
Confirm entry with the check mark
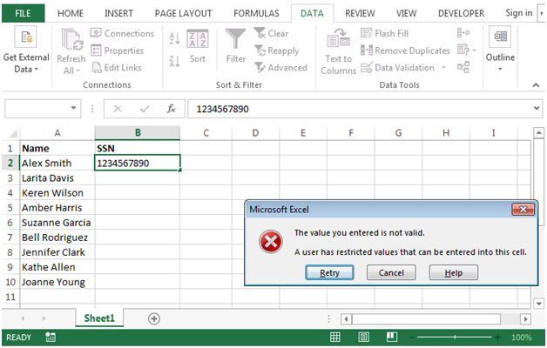point(145,109)
